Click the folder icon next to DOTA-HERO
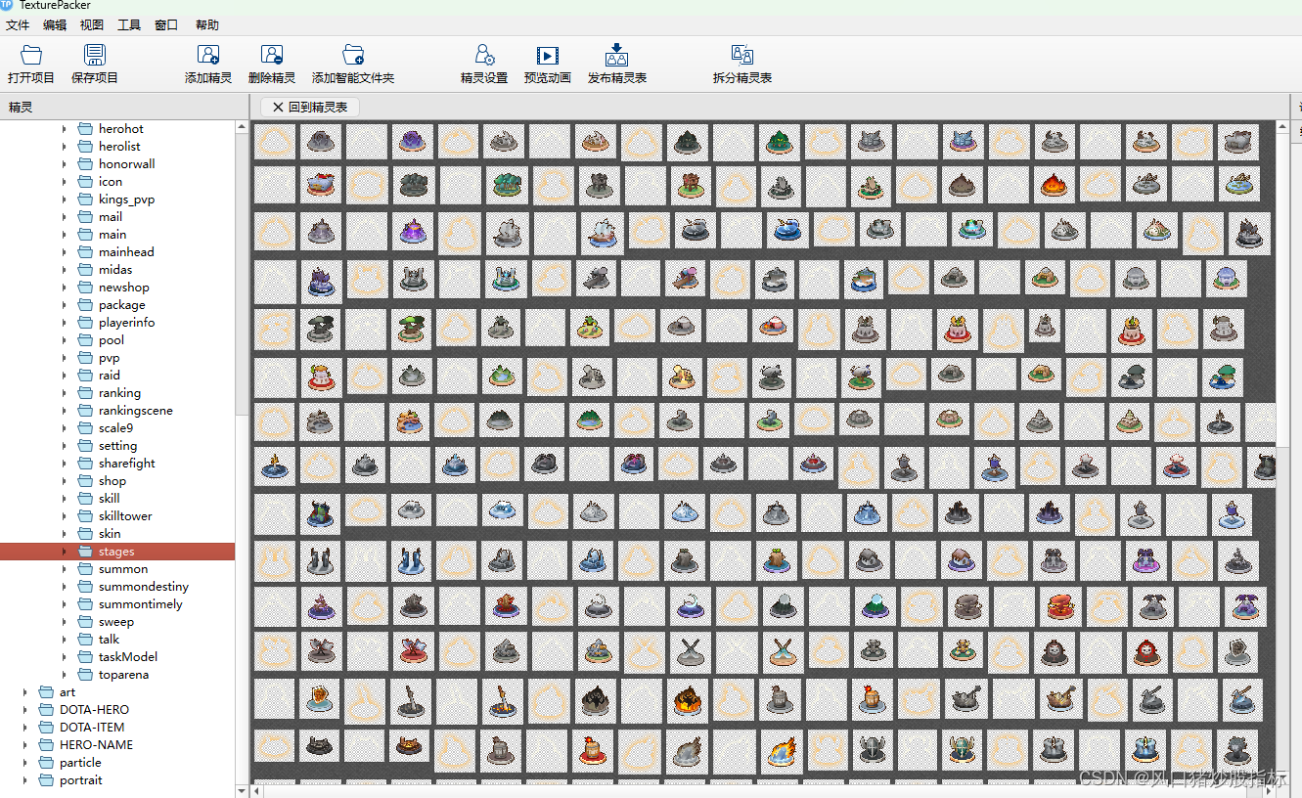The height and width of the screenshot is (798, 1302). tap(46, 709)
